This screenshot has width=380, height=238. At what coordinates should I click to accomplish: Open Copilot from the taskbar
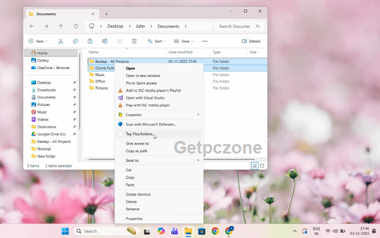[x=161, y=231]
